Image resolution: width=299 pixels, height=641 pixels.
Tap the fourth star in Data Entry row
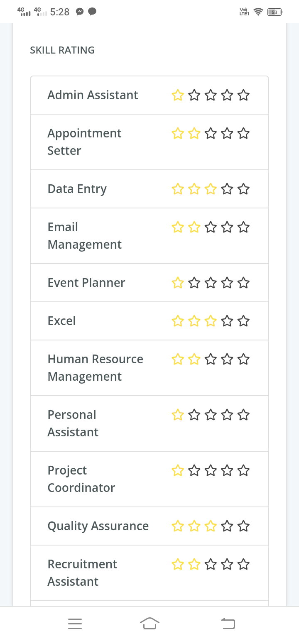click(228, 189)
